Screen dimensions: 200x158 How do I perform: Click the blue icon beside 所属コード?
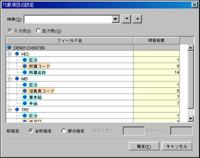(25, 66)
